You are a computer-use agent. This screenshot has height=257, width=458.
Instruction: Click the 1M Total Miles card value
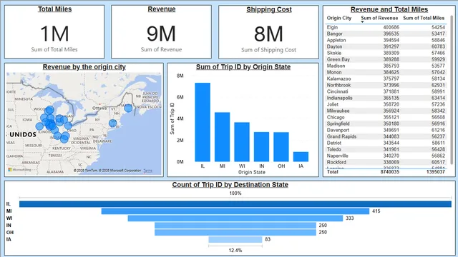click(x=54, y=34)
